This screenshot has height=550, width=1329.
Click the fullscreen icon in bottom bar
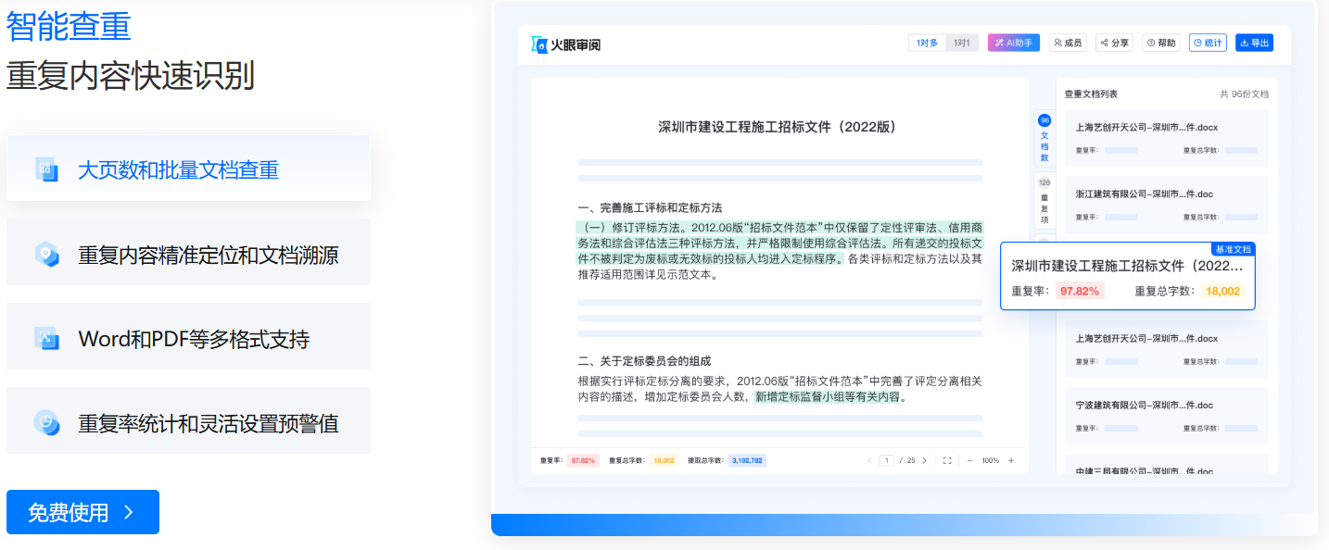(x=946, y=460)
